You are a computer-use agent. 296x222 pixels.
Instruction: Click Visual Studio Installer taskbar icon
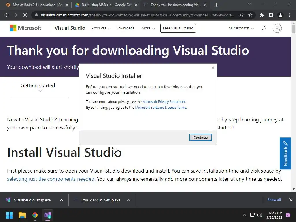pos(48,215)
